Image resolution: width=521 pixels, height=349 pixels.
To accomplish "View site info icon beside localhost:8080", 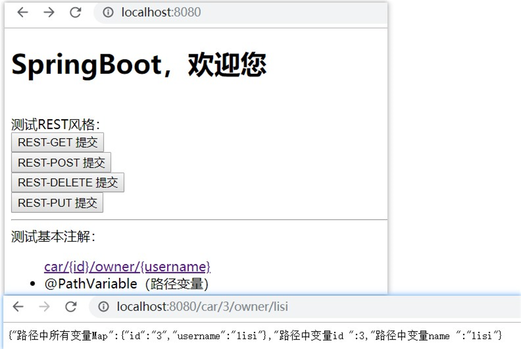I will pos(108,13).
